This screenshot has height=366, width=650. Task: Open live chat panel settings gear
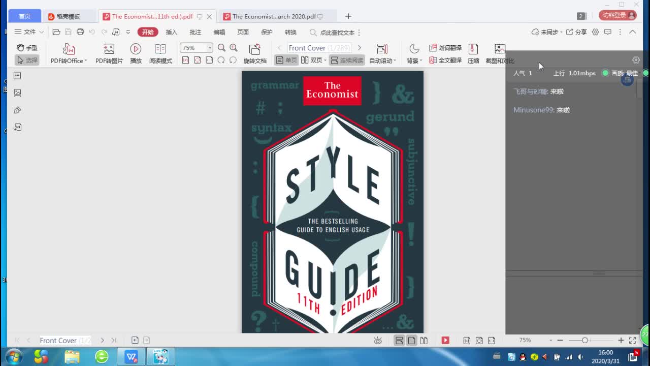[x=636, y=60]
